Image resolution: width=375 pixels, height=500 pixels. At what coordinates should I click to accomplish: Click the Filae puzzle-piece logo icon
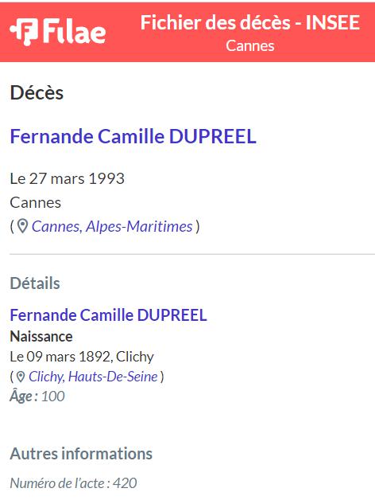[x=24, y=31]
